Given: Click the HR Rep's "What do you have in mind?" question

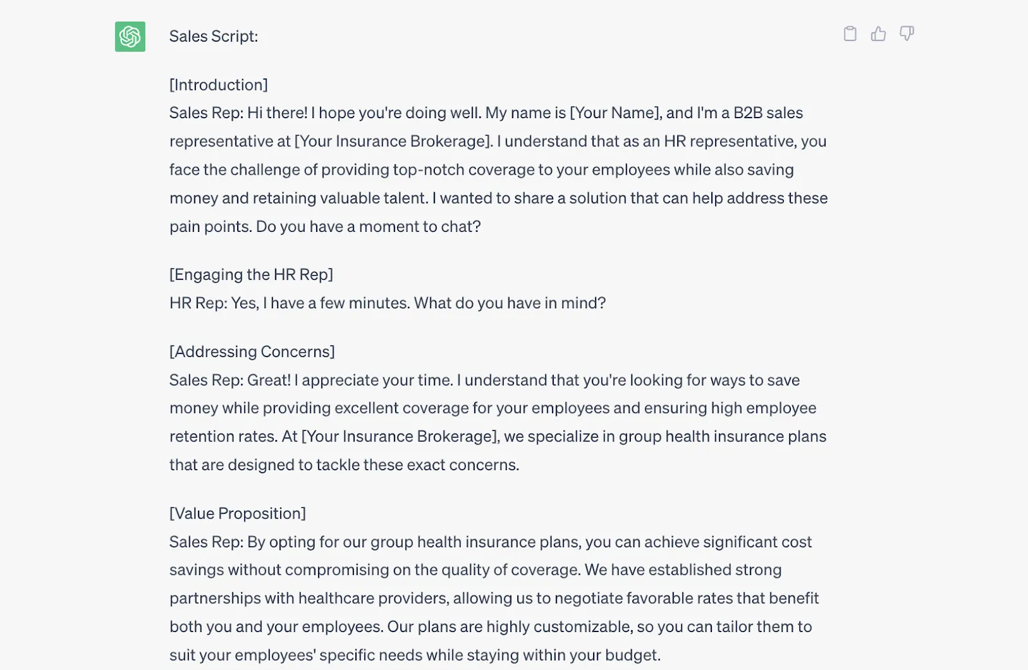Looking at the screenshot, I should click(x=510, y=303).
